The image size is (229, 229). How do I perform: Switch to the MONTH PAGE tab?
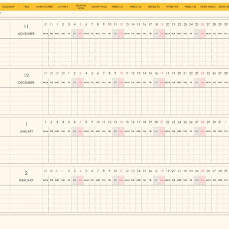pos(99,7)
